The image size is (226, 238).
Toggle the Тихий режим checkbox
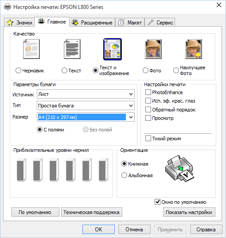coord(148,139)
